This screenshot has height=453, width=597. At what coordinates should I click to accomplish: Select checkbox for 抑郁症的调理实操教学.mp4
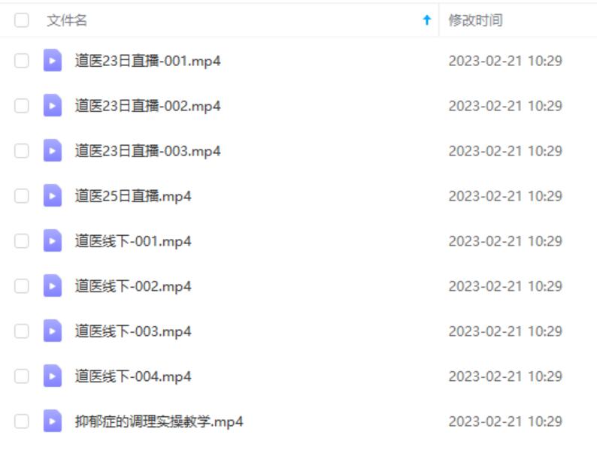click(21, 421)
